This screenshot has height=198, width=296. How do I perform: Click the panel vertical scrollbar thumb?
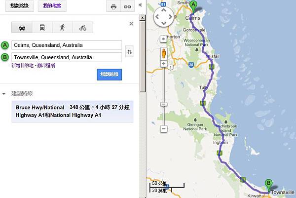coord(143,56)
